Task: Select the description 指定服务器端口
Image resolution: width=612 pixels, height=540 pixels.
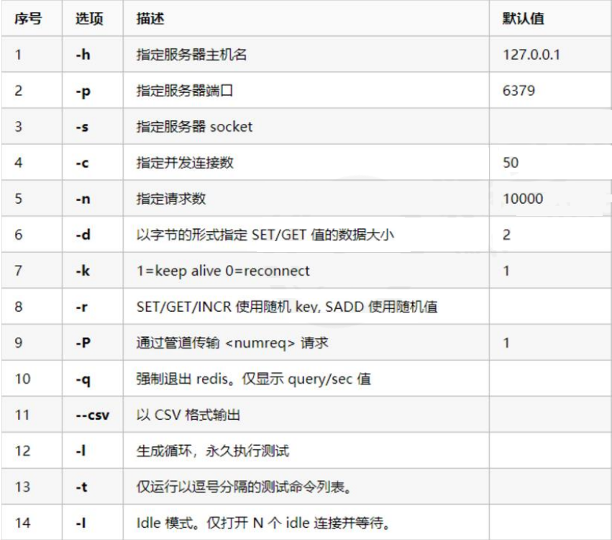Action: [x=184, y=91]
